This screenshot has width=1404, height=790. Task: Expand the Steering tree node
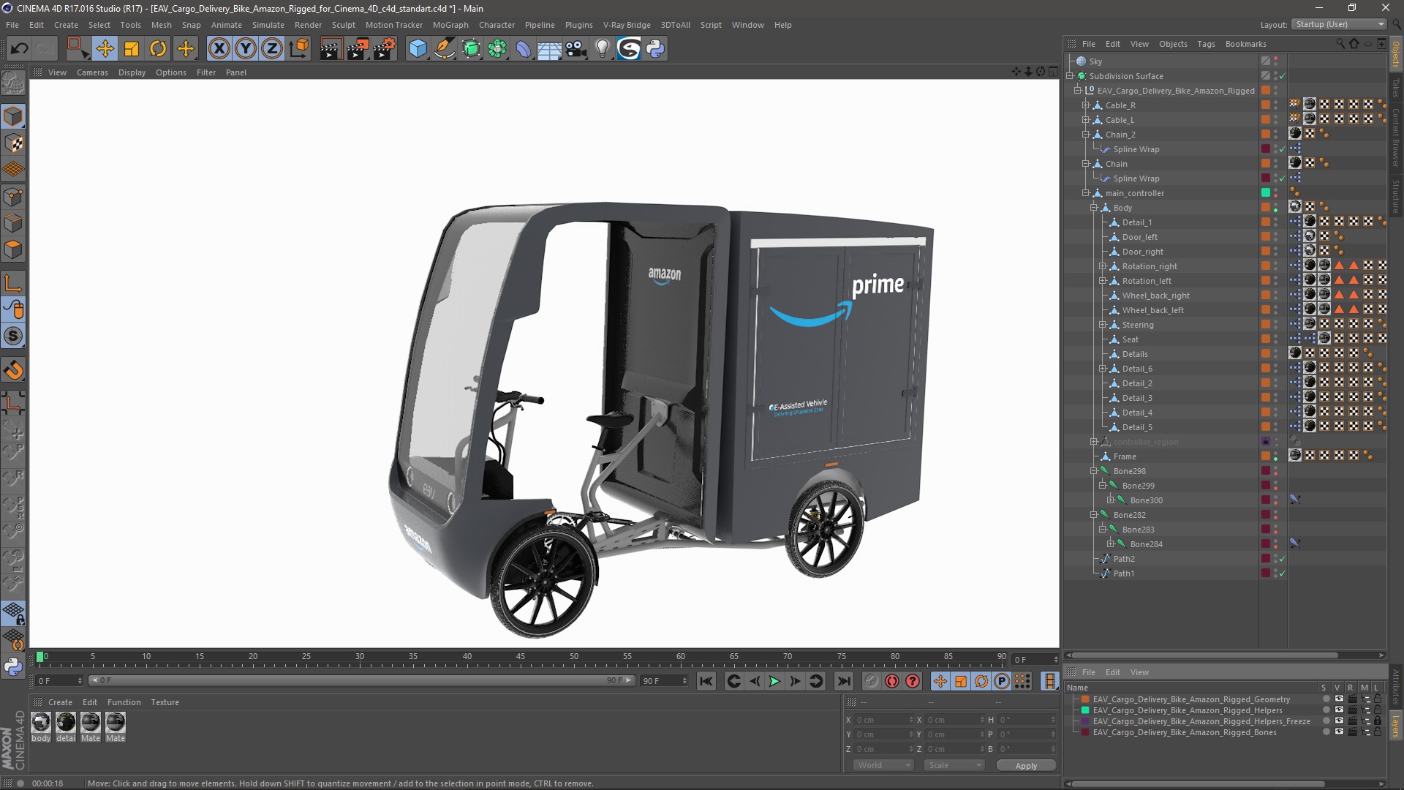tap(1103, 325)
